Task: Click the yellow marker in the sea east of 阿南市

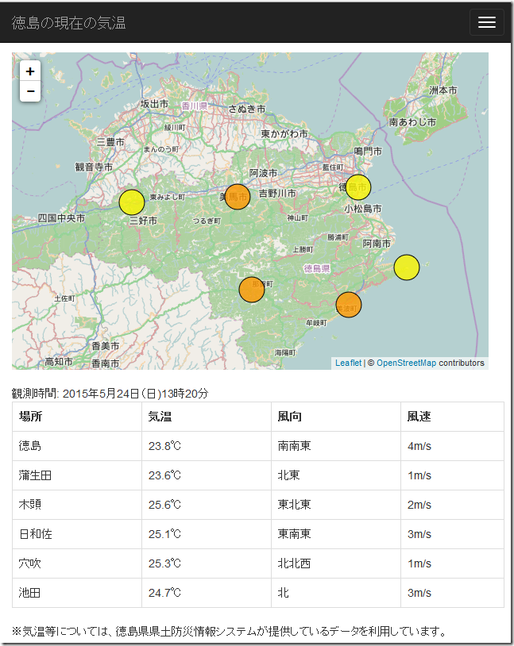Action: tap(407, 267)
